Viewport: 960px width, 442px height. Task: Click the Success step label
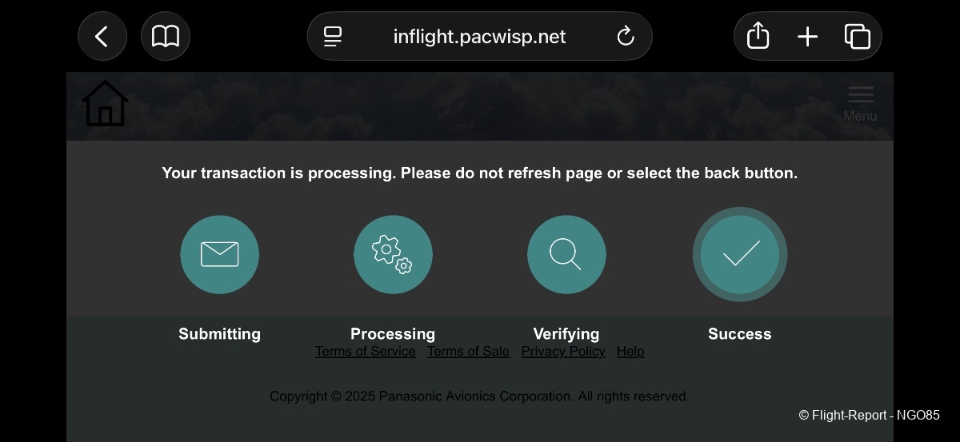(x=740, y=334)
